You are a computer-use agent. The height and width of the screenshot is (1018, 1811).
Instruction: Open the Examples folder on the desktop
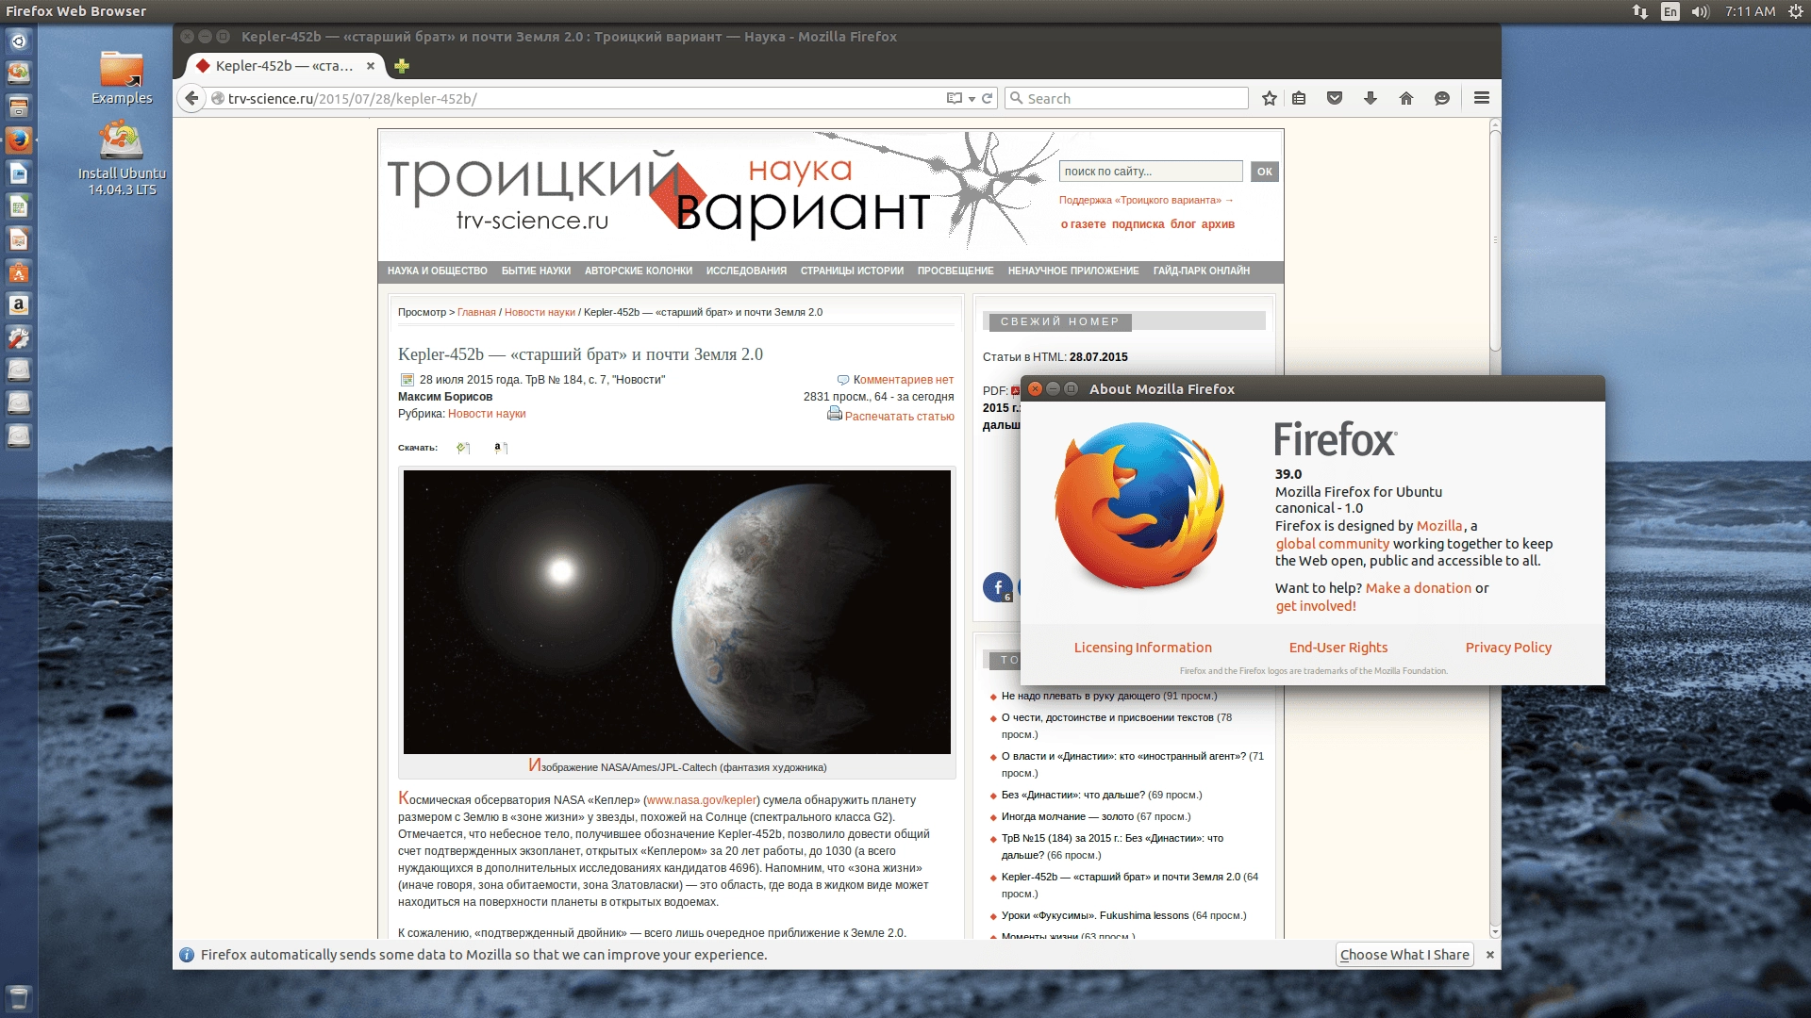[x=122, y=77]
